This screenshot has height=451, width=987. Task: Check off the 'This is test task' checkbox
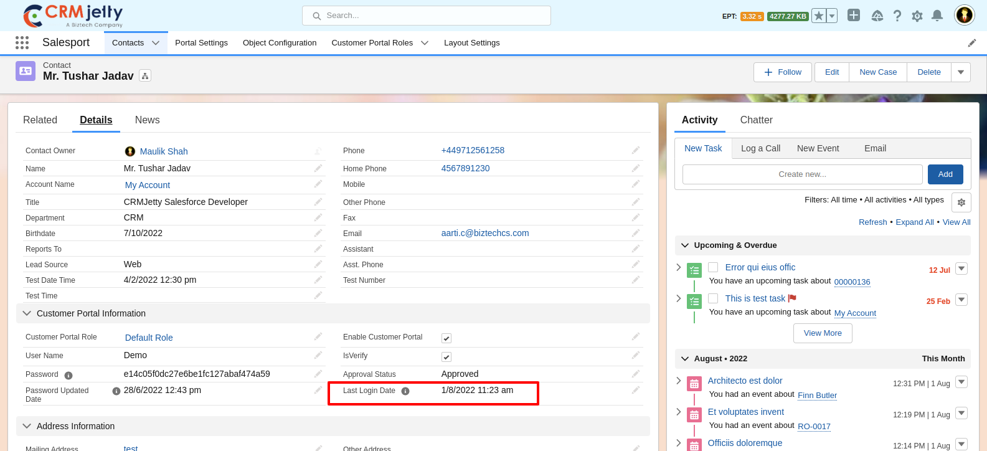click(x=713, y=298)
